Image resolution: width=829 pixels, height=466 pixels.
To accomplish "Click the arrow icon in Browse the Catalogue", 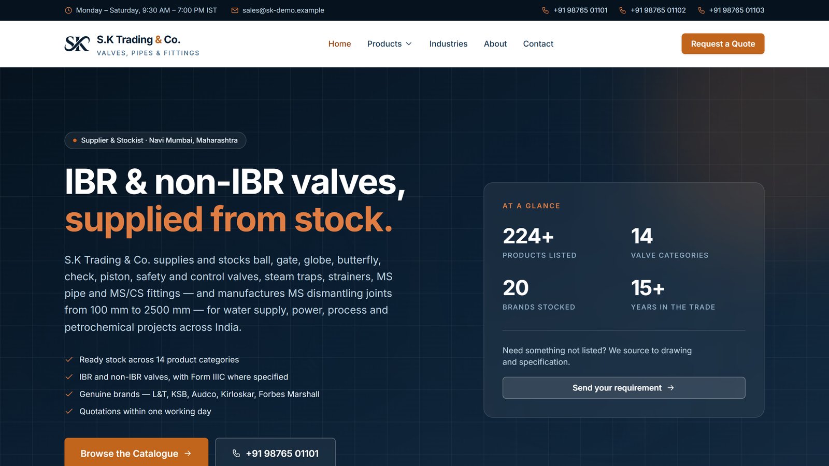I will pos(188,454).
